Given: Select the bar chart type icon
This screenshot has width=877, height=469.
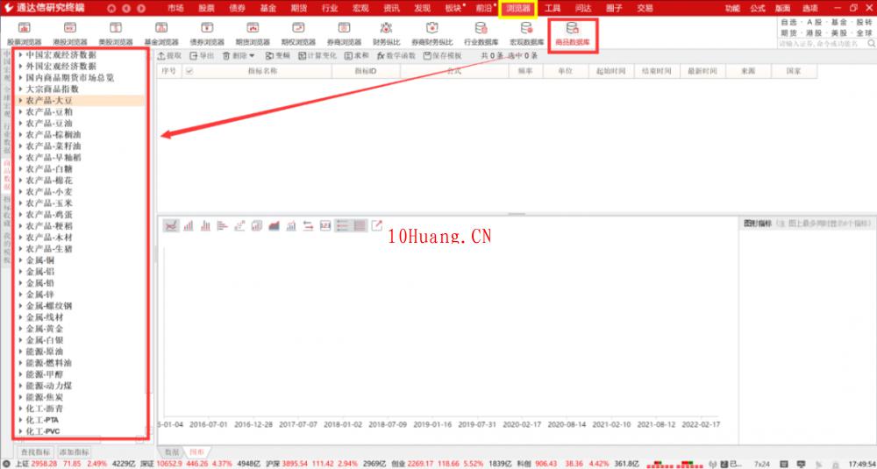Looking at the screenshot, I should pyautogui.click(x=189, y=226).
